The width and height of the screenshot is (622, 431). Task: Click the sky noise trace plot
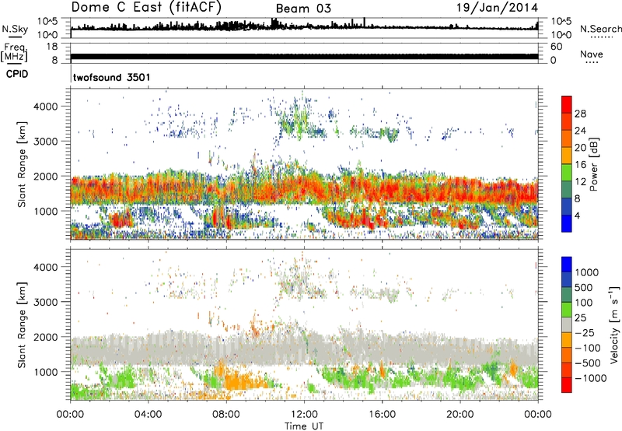click(x=304, y=27)
